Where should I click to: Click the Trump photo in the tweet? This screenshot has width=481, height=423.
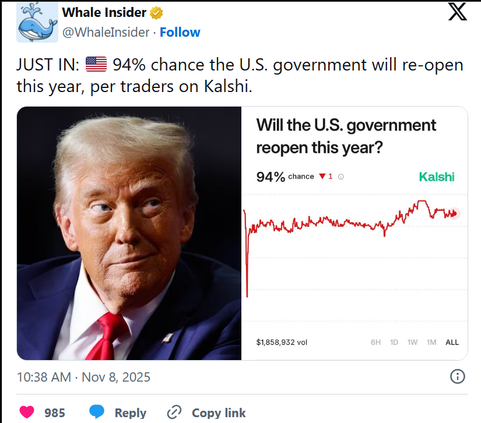click(129, 233)
